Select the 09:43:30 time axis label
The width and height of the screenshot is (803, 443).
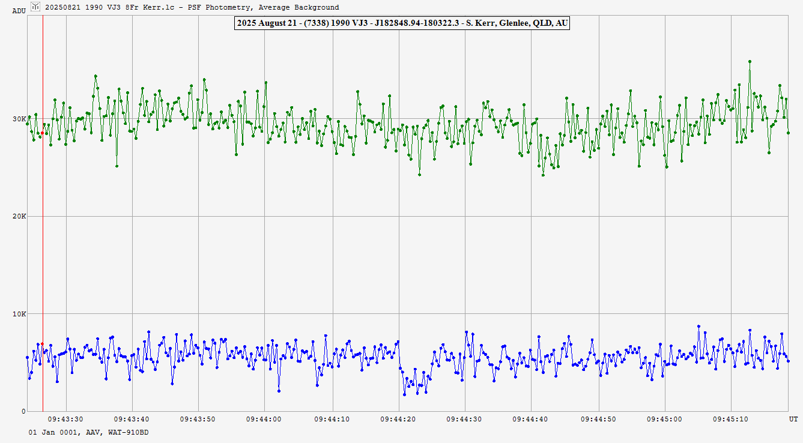[x=66, y=420]
